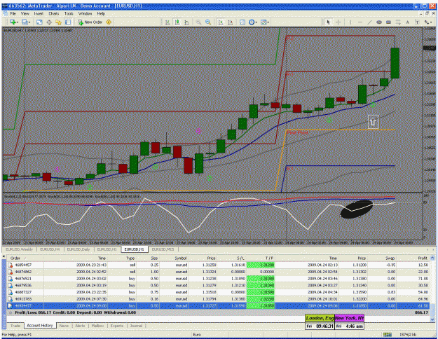Switch to EURUSD,H4 chart tab

tap(50, 249)
